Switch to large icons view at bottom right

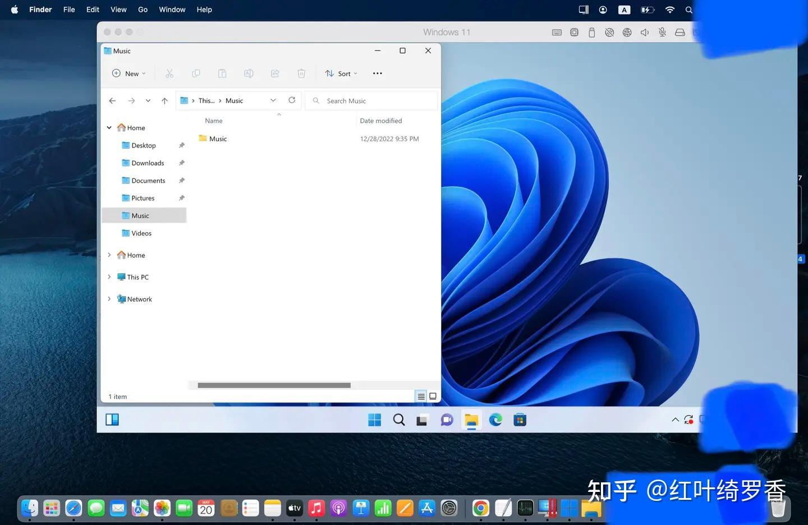pos(432,396)
